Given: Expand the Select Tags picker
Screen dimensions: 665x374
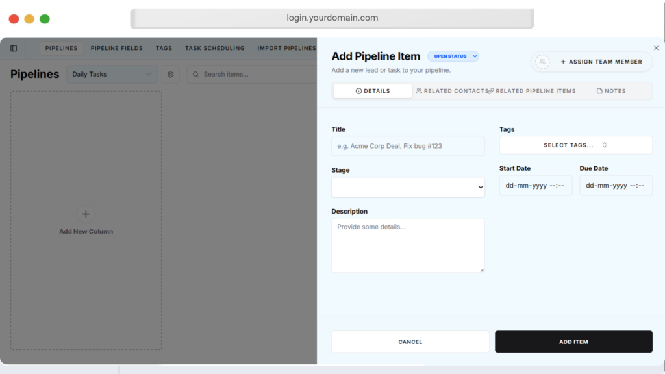Looking at the screenshot, I should click(575, 145).
